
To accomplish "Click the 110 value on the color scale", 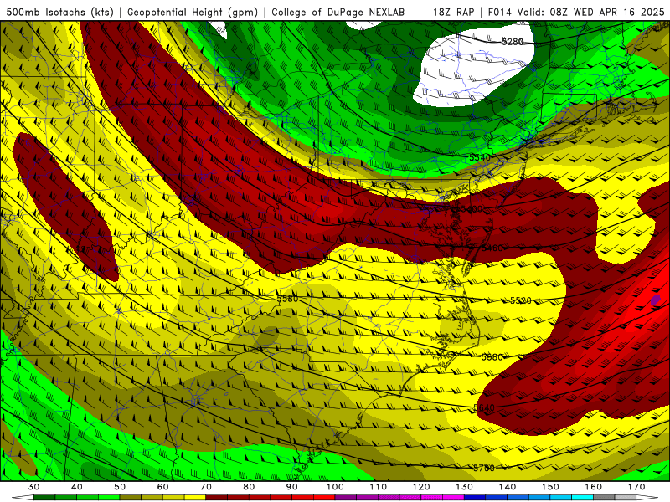I will [379, 487].
